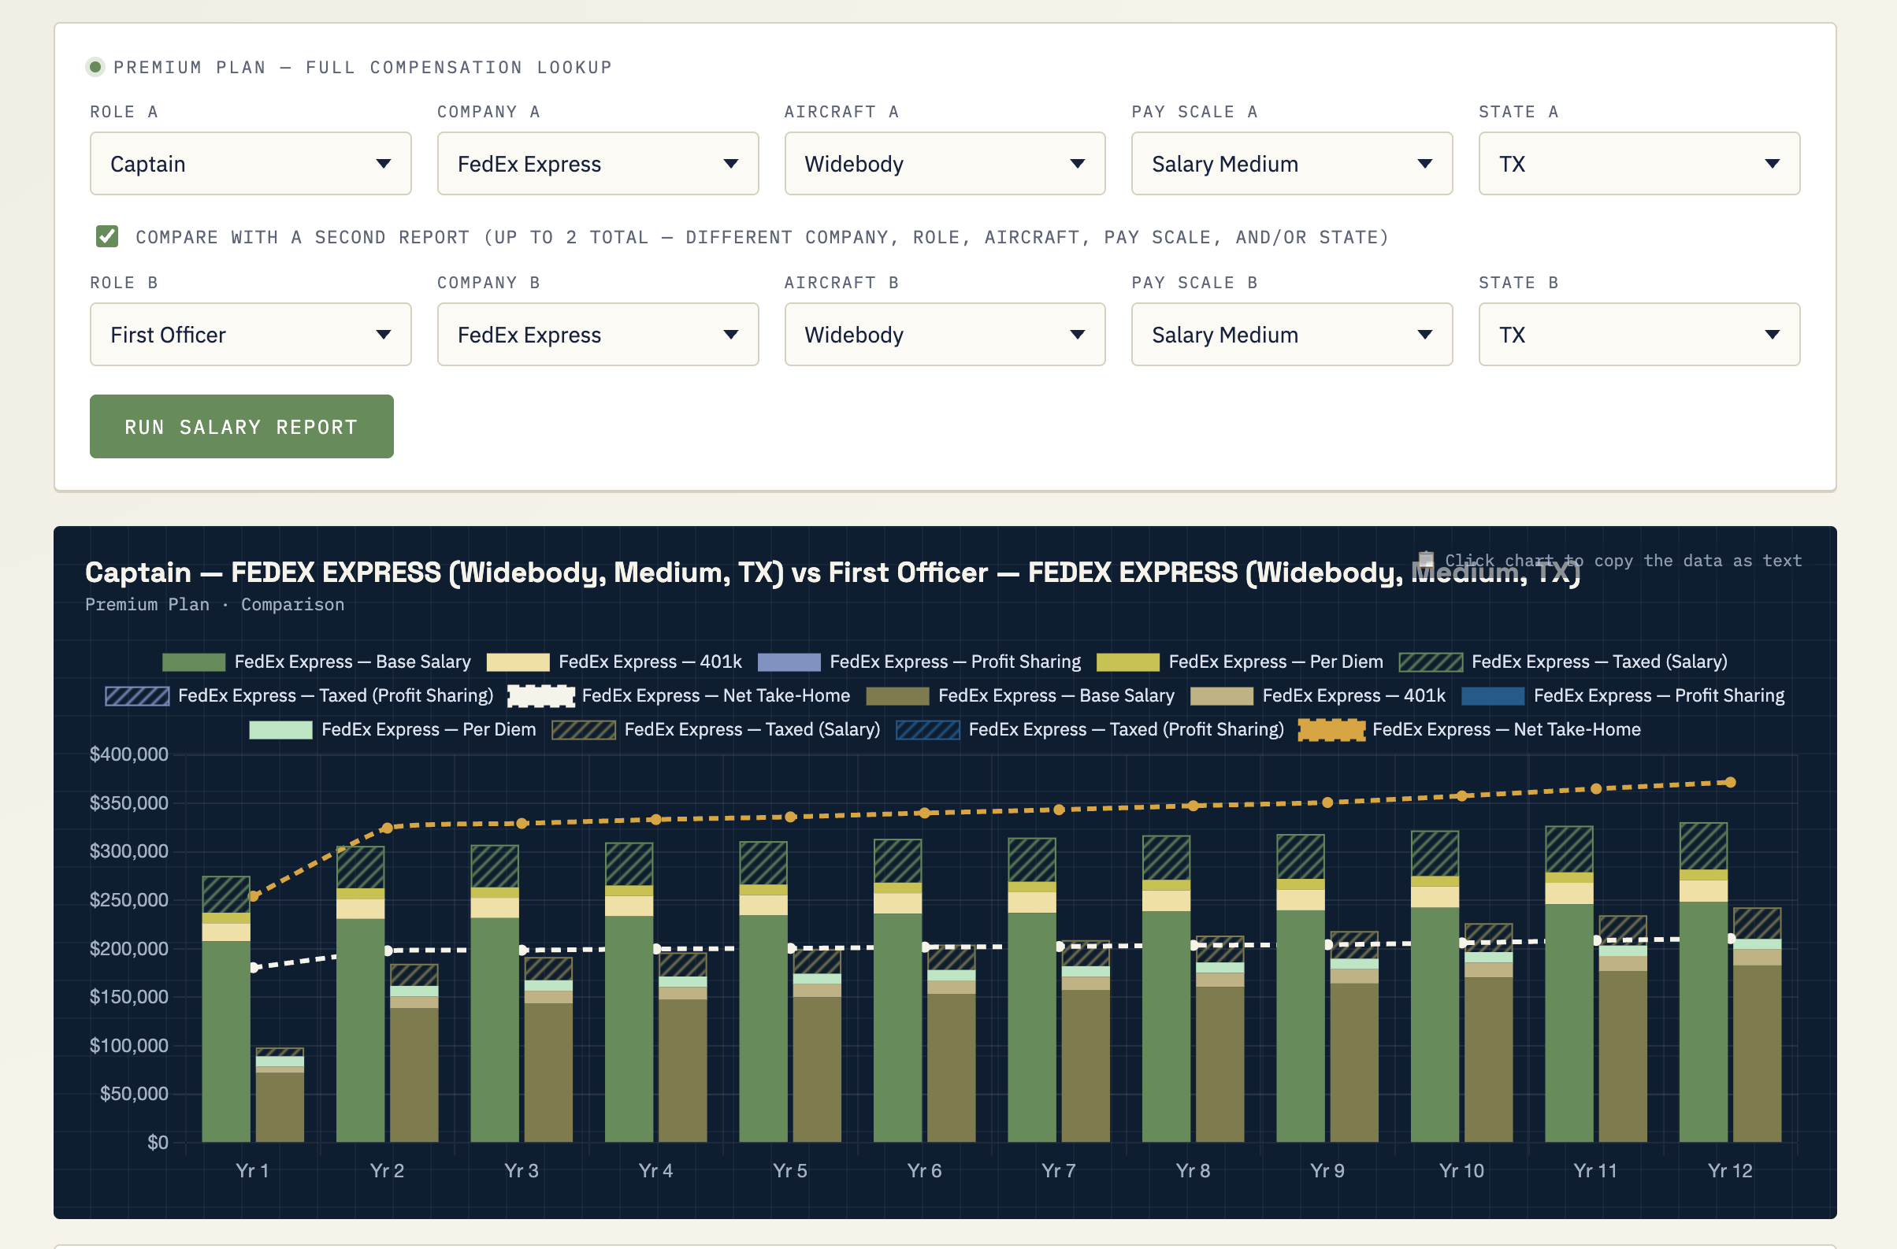
Task: Click the chart title heading text
Action: pos(832,572)
